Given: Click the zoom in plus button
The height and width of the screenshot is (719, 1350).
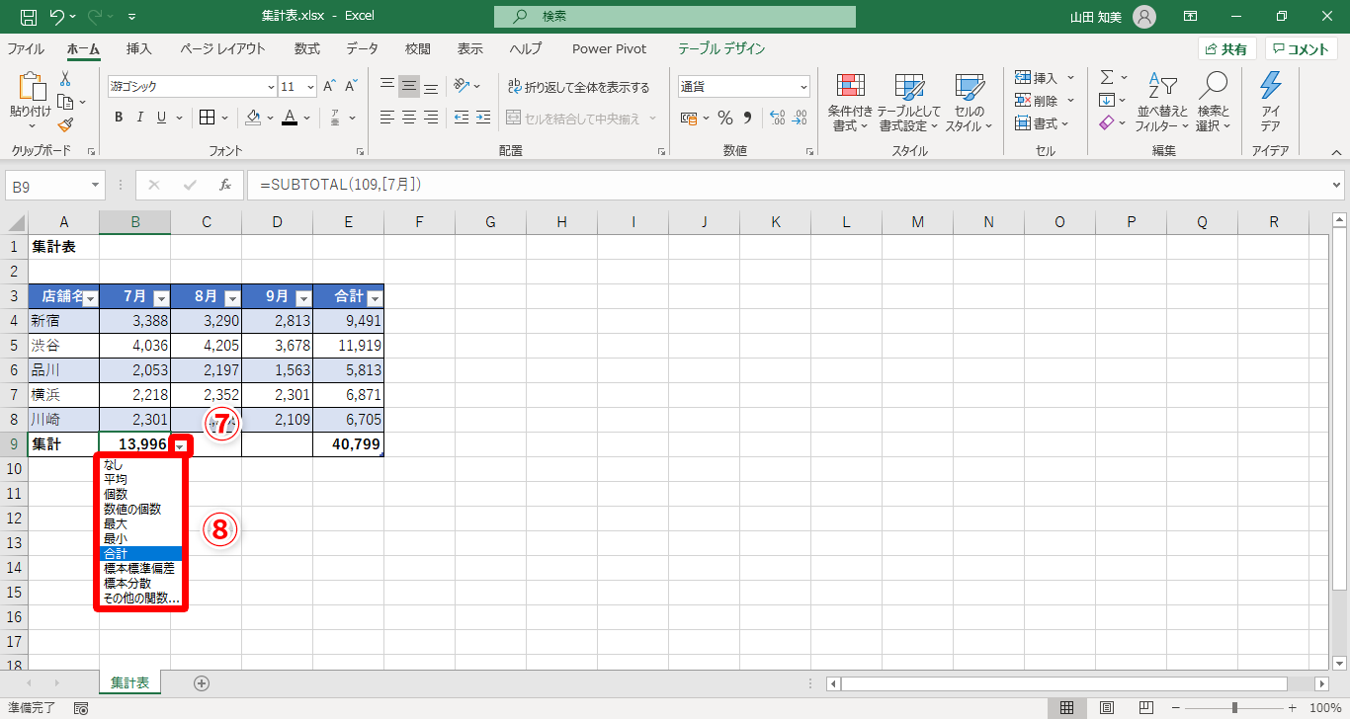Looking at the screenshot, I should tap(1294, 708).
